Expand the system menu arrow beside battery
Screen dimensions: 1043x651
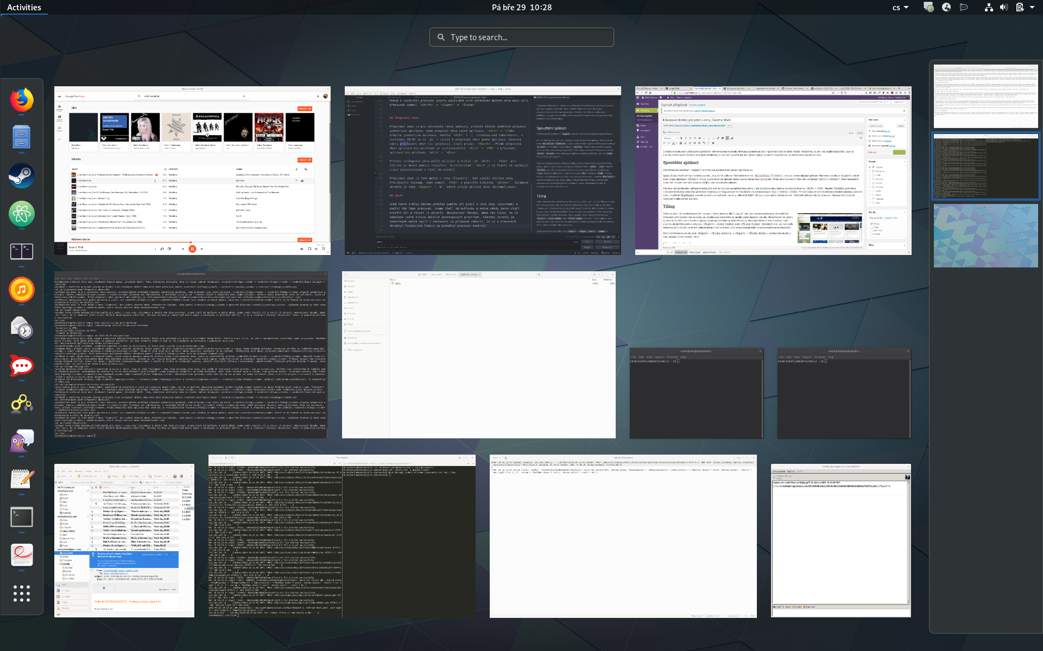pos(1032,7)
